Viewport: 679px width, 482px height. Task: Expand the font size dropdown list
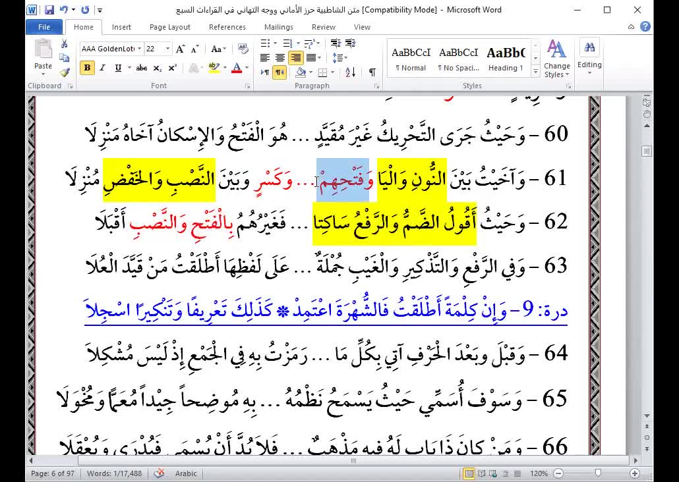(x=168, y=49)
